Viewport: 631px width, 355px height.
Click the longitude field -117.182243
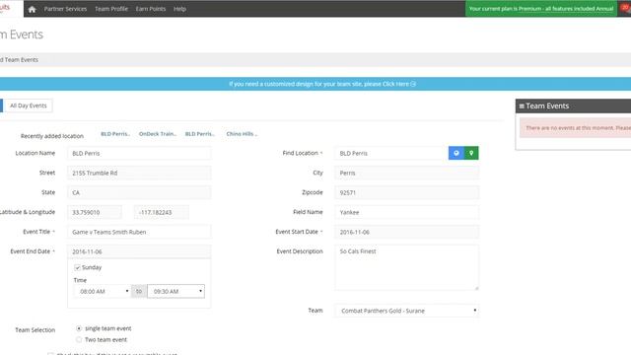click(162, 213)
